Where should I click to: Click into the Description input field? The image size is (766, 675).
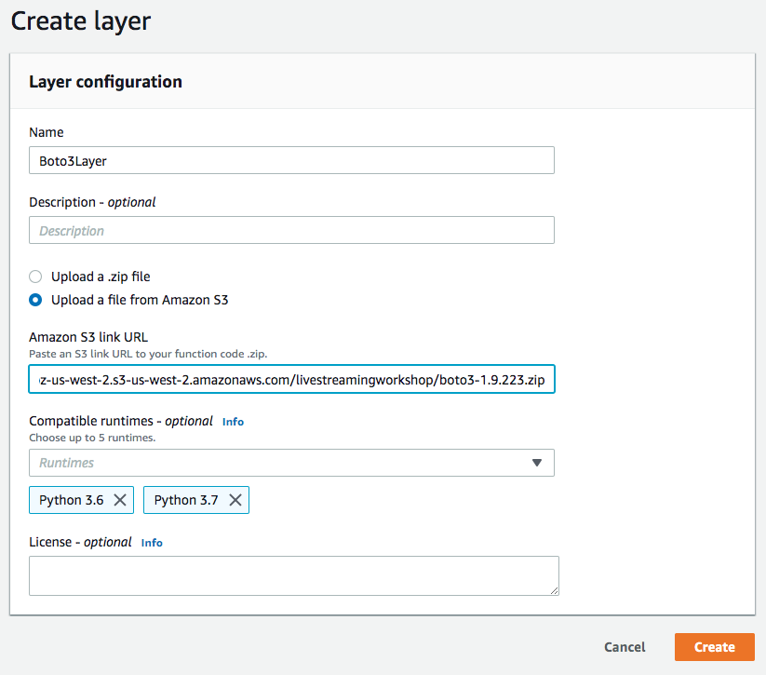291,230
